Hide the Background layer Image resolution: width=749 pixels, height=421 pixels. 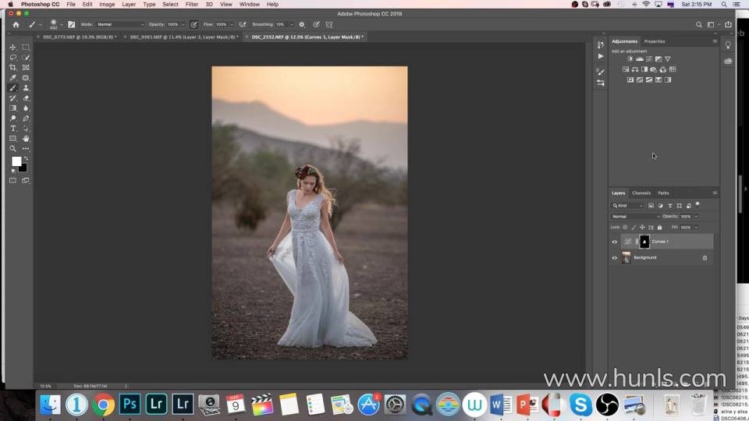coord(615,258)
